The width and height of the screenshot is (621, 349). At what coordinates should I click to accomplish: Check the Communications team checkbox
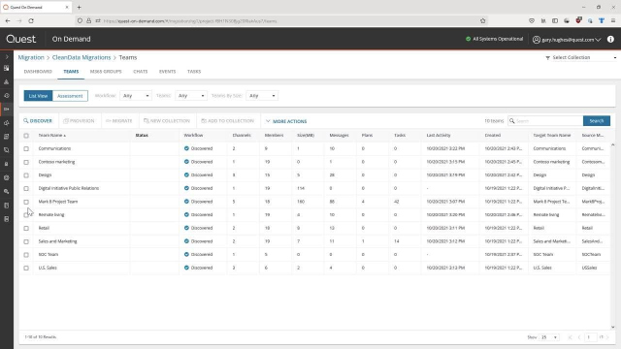(x=26, y=148)
